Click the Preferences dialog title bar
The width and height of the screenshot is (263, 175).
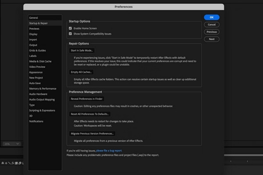point(124,7)
